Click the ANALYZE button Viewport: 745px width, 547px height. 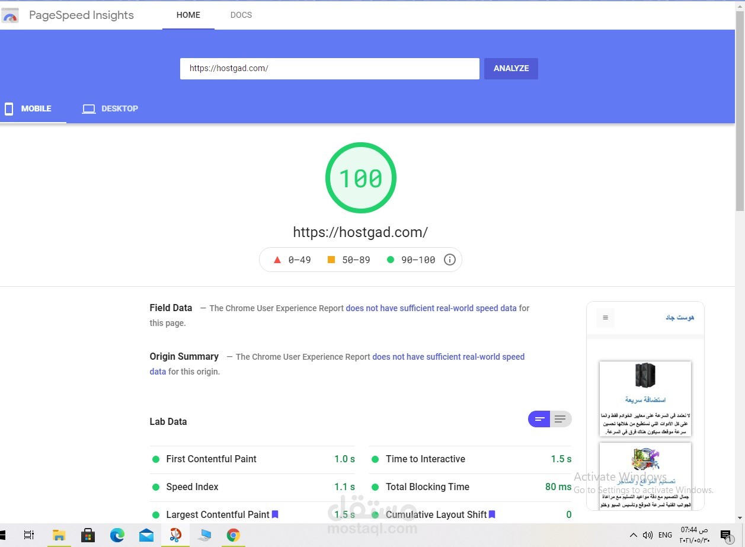tap(510, 68)
